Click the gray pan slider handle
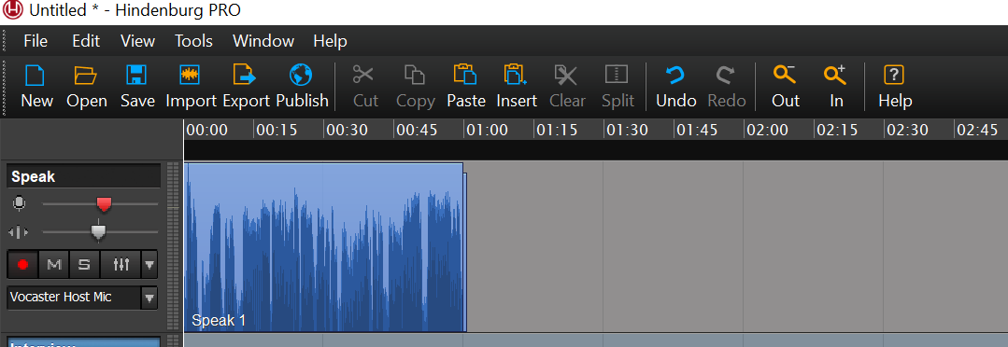 point(98,231)
